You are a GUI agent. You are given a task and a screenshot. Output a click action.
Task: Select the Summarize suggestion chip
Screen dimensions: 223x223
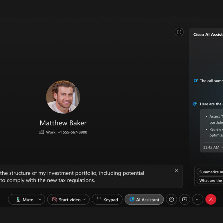pyautogui.click(x=210, y=172)
